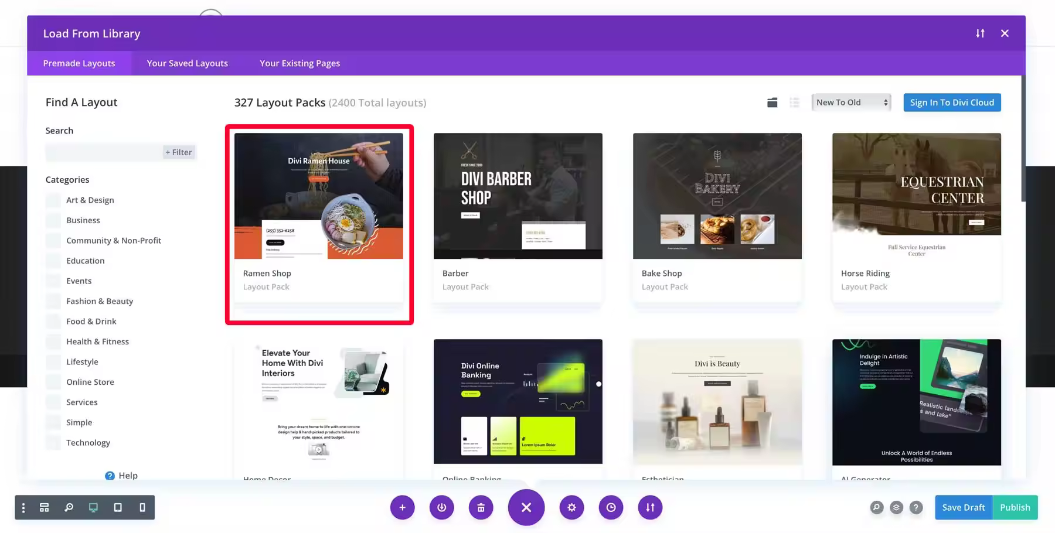The height and width of the screenshot is (533, 1055).
Task: Click the portability import/export arrows in modal header
Action: tap(980, 33)
